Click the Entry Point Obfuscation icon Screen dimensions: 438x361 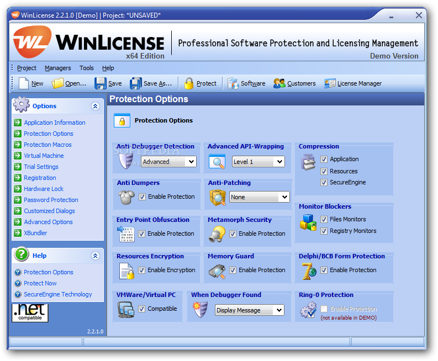[x=126, y=234]
